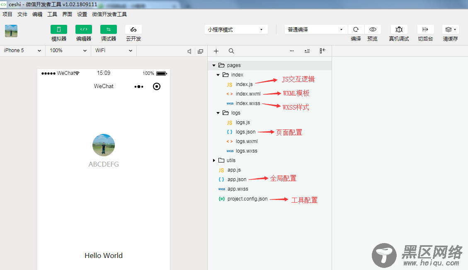Open the 项目 menu
This screenshot has width=468, height=270.
[x=7, y=14]
